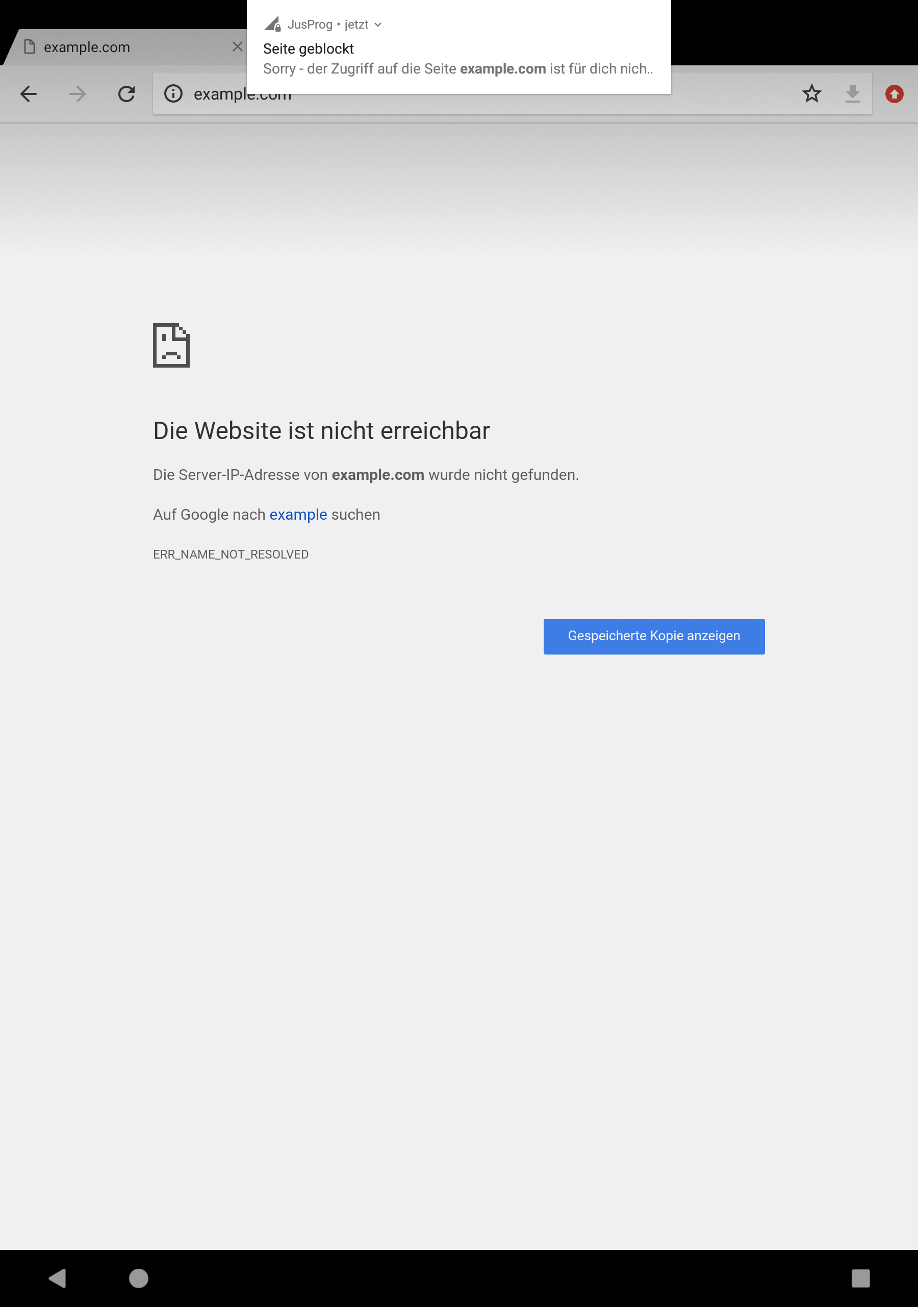Viewport: 918px width, 1307px height.
Task: Click the example search link
Action: [x=298, y=515]
